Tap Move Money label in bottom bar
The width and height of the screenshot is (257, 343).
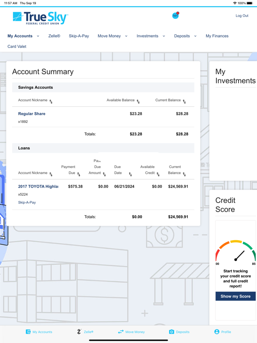[135, 332]
